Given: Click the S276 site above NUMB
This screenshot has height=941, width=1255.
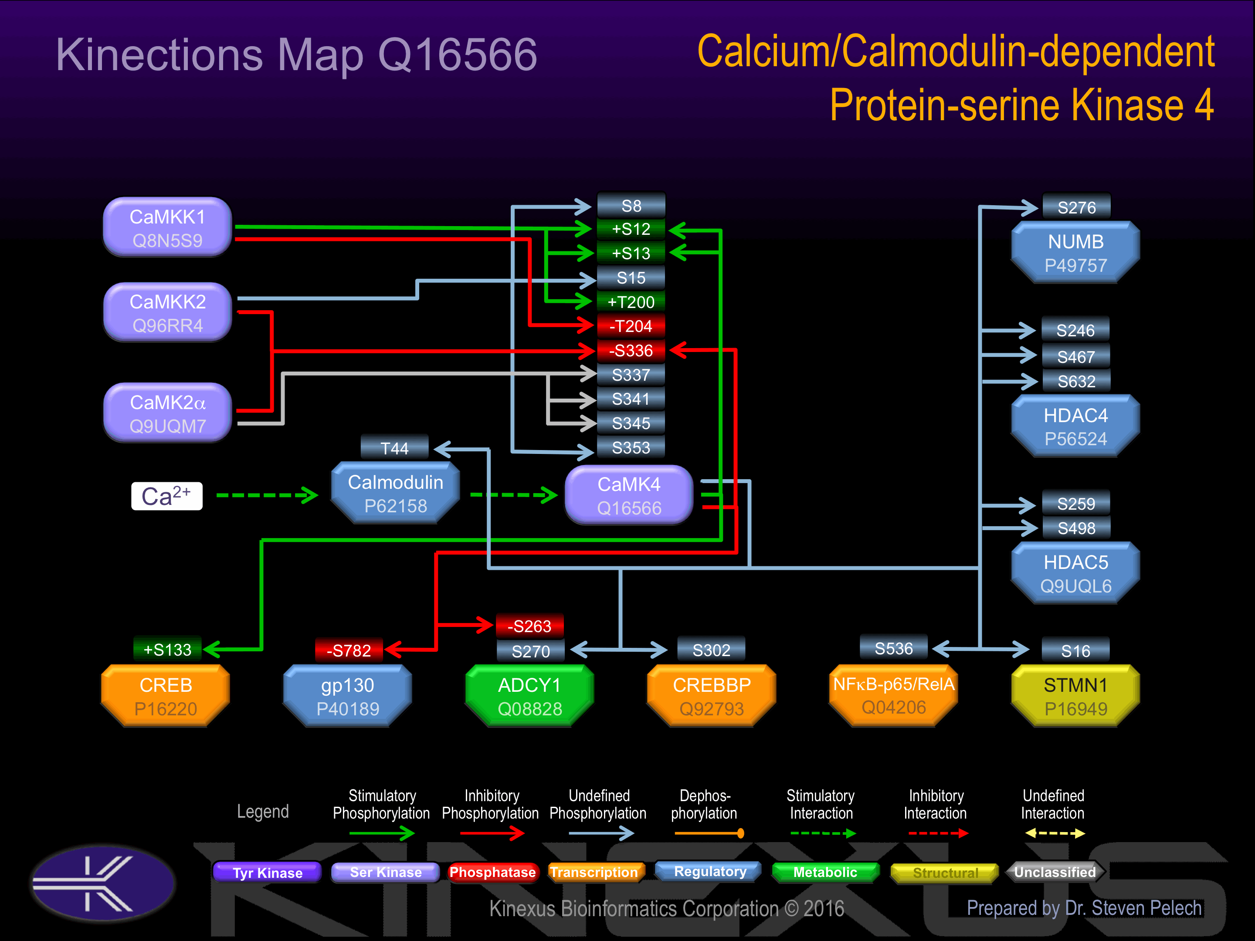Looking at the screenshot, I should pyautogui.click(x=1076, y=207).
